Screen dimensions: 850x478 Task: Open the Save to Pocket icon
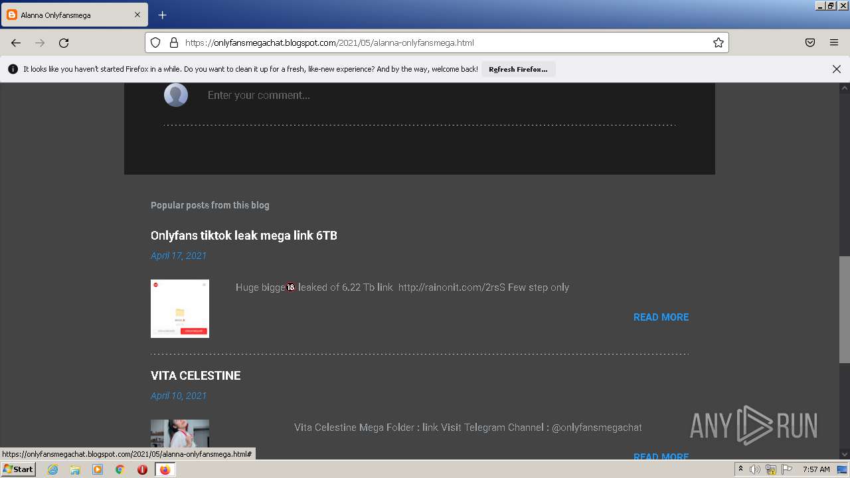tap(810, 42)
